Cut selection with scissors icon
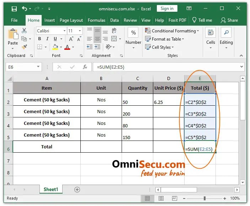 click(x=24, y=31)
